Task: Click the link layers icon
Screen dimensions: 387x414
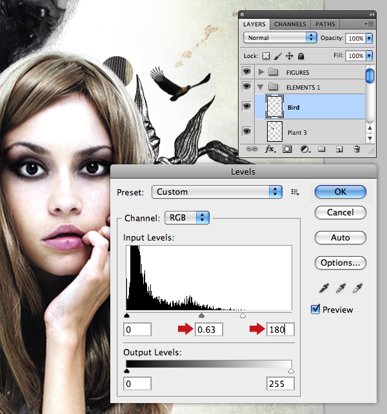Action: pyautogui.click(x=251, y=149)
